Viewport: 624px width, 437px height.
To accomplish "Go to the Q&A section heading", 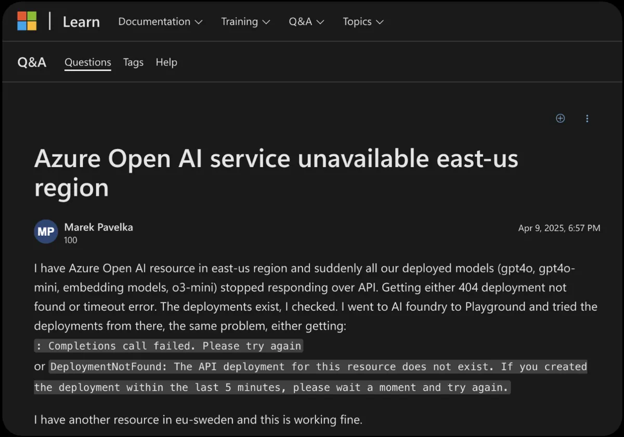I will tap(32, 62).
